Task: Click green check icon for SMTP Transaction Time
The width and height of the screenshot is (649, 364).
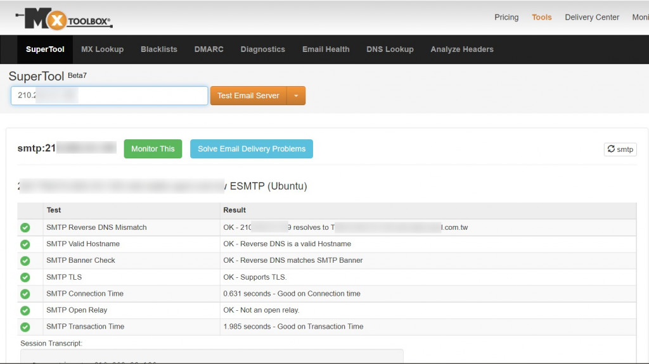Action: click(25, 327)
